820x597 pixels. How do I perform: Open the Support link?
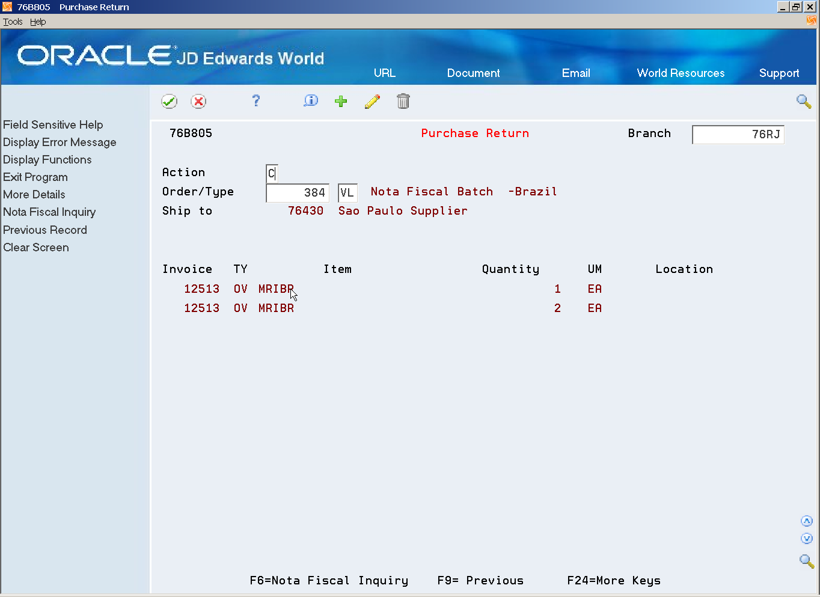pyautogui.click(x=779, y=73)
